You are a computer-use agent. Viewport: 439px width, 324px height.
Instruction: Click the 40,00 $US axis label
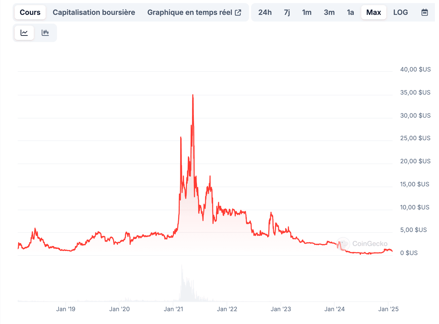click(415, 69)
